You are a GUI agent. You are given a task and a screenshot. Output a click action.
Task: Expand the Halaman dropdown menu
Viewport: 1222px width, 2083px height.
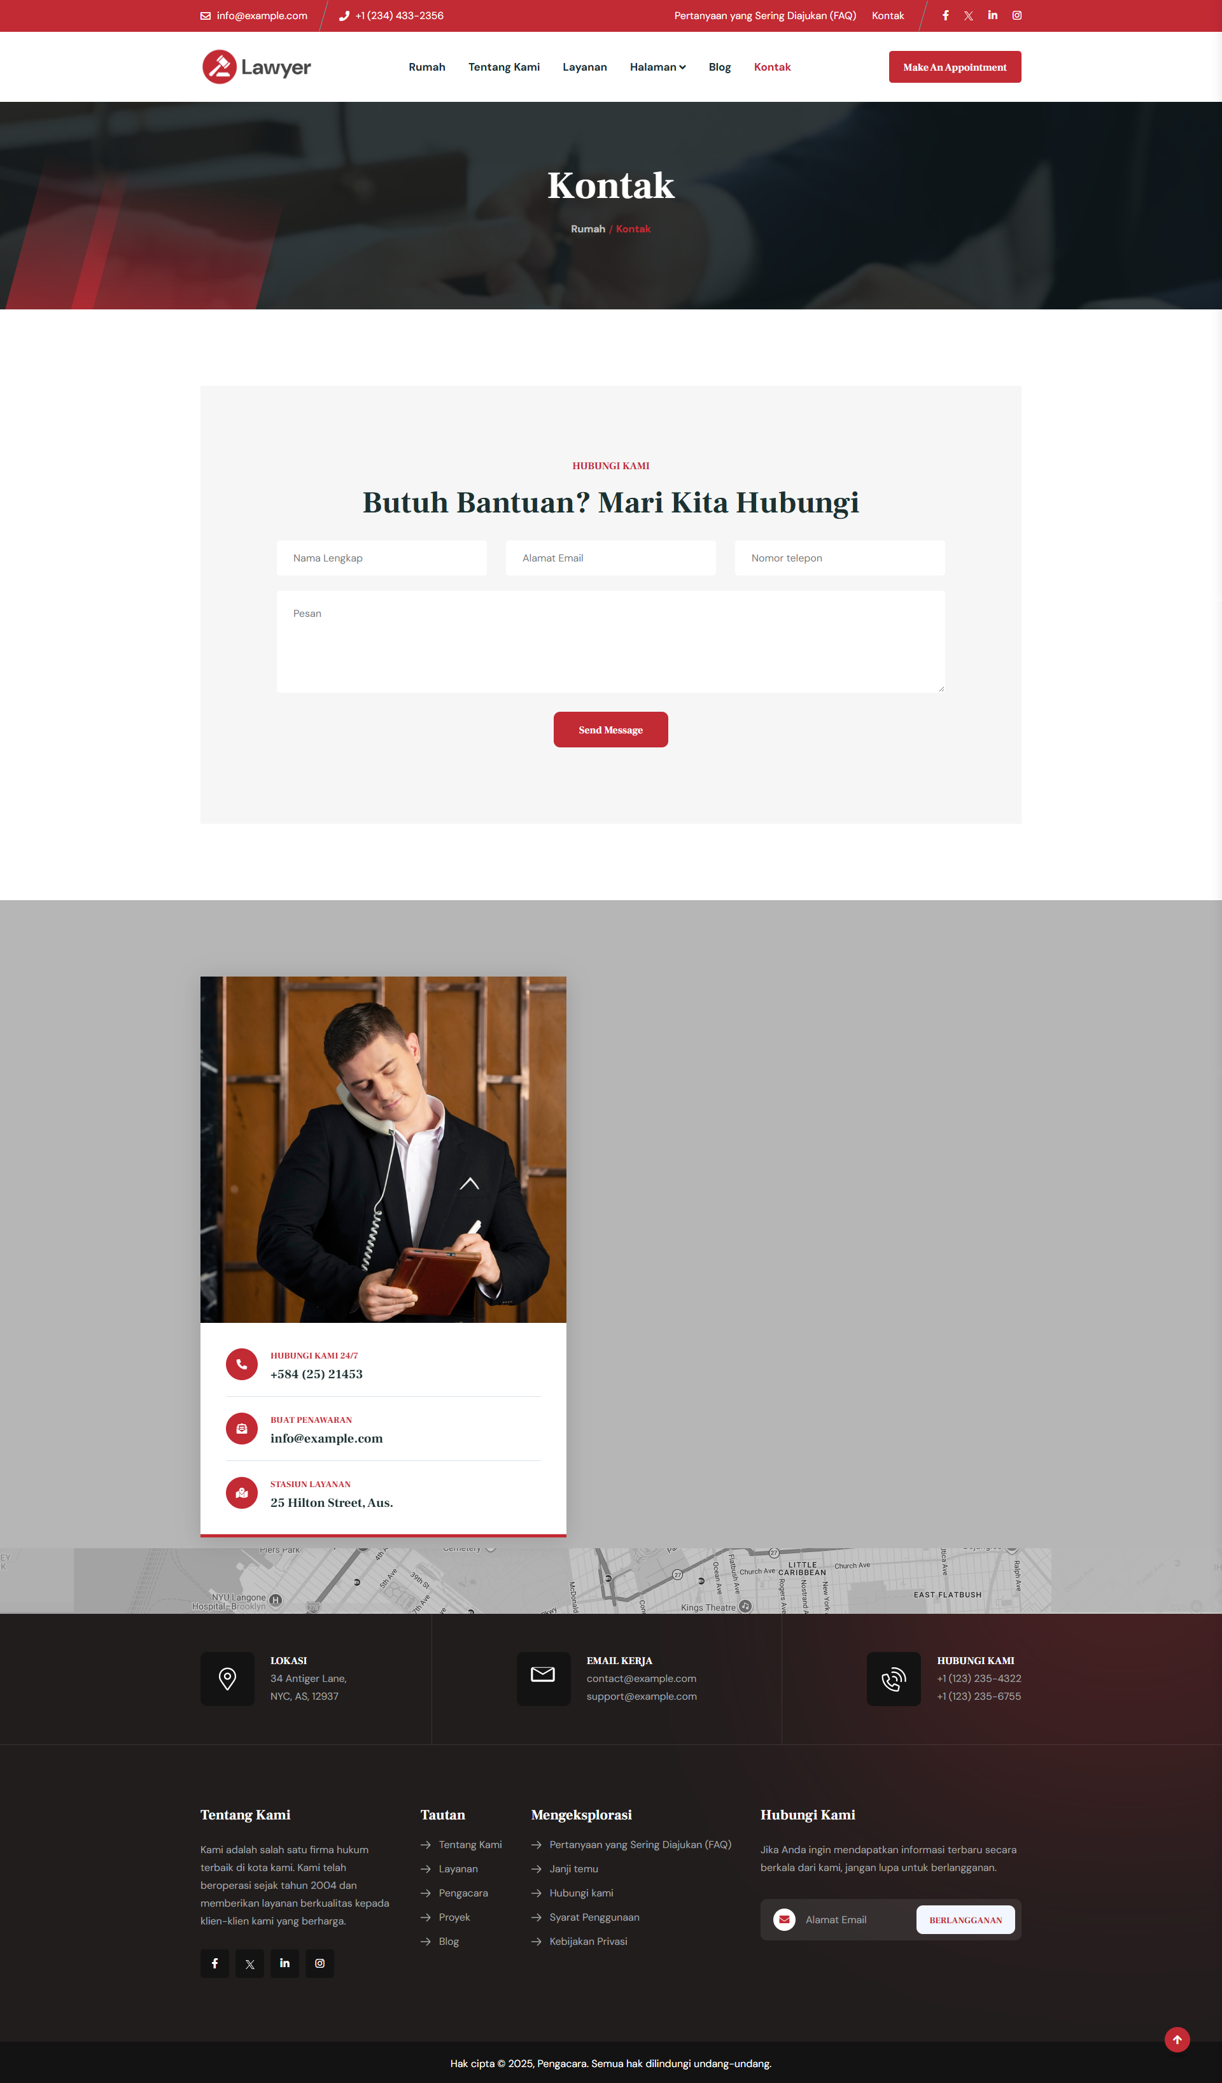coord(657,67)
